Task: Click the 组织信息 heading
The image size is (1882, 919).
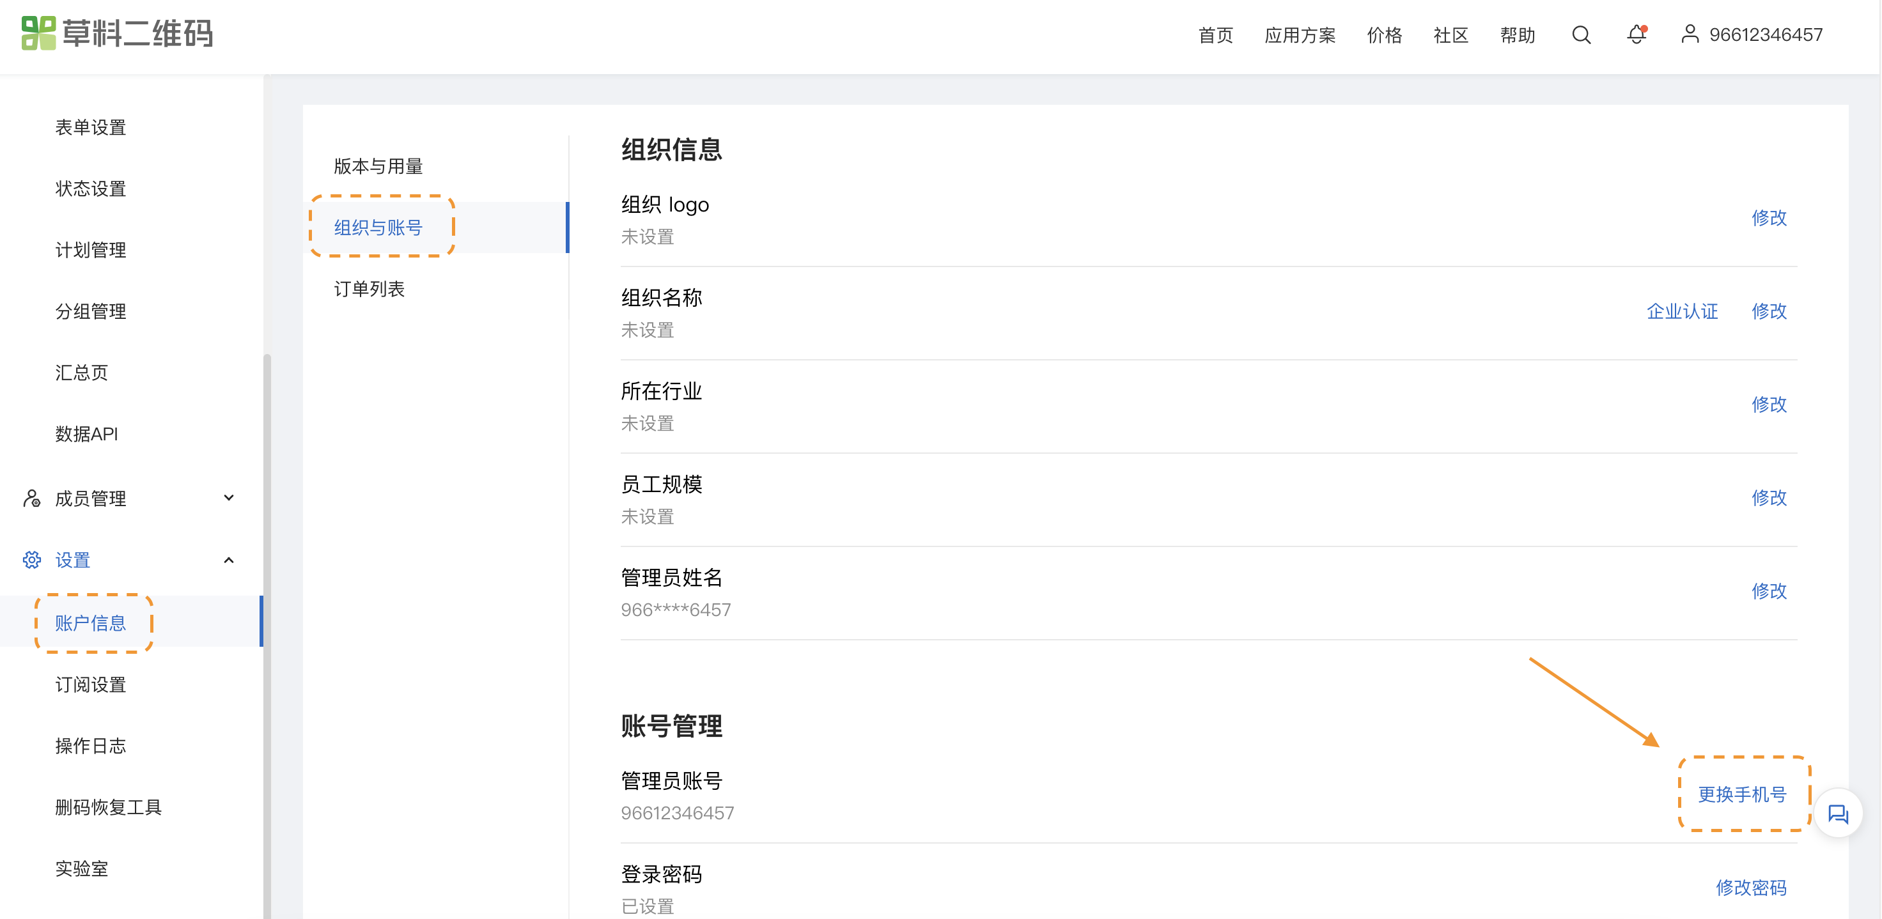Action: [671, 150]
